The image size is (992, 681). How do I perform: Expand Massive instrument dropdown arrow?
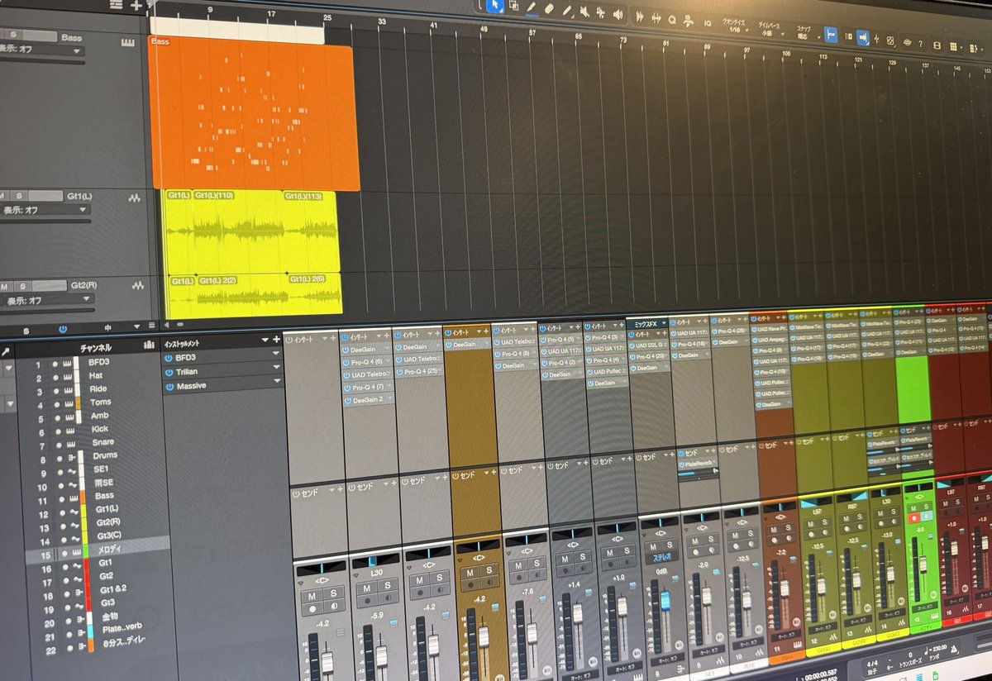click(277, 381)
